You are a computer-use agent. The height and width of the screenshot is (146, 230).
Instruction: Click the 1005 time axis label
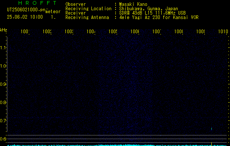coord(113,31)
